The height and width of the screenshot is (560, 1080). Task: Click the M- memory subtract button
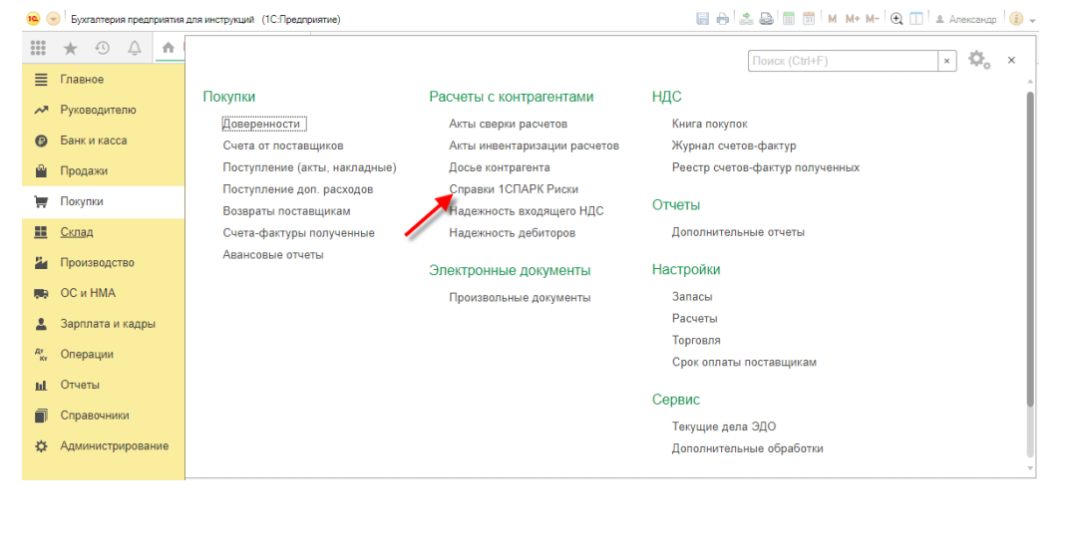pyautogui.click(x=872, y=19)
